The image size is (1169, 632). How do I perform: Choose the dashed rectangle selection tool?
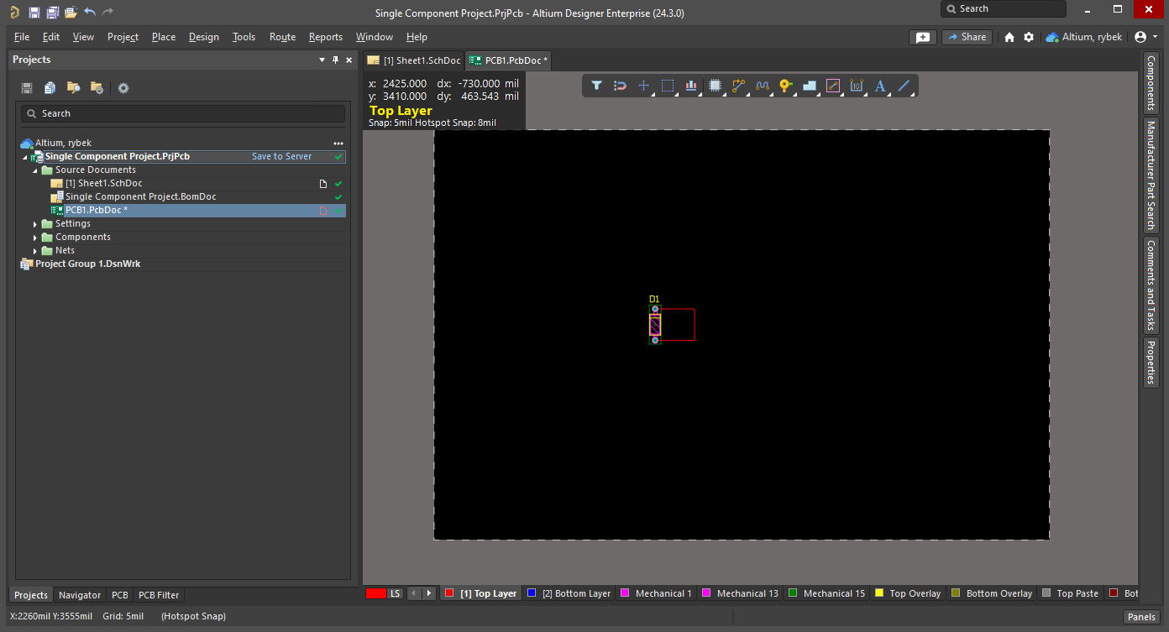point(668,86)
